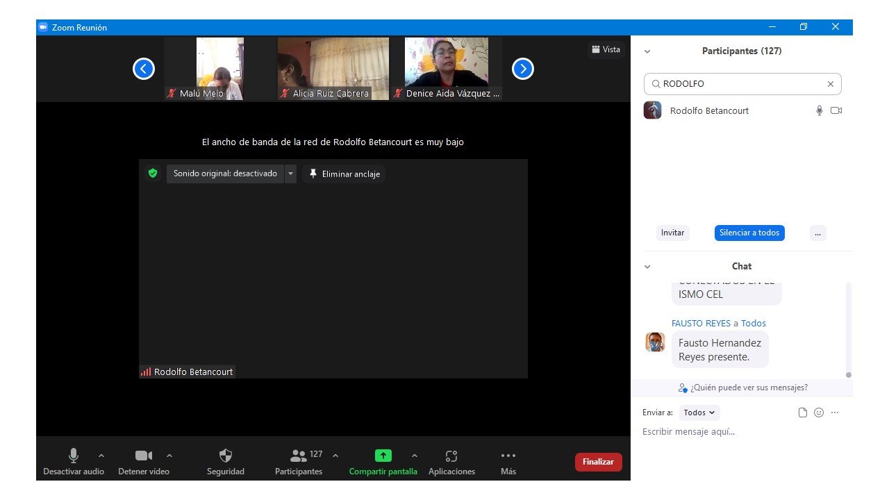
Task: Go to next video thumbnails page
Action: [523, 69]
